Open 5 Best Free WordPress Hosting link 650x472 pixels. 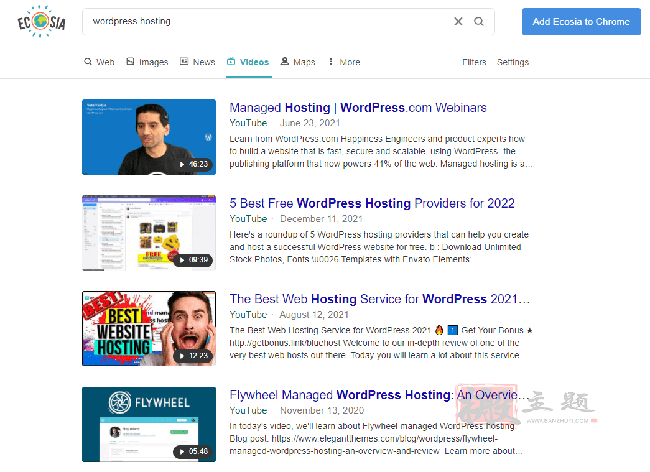pos(372,203)
